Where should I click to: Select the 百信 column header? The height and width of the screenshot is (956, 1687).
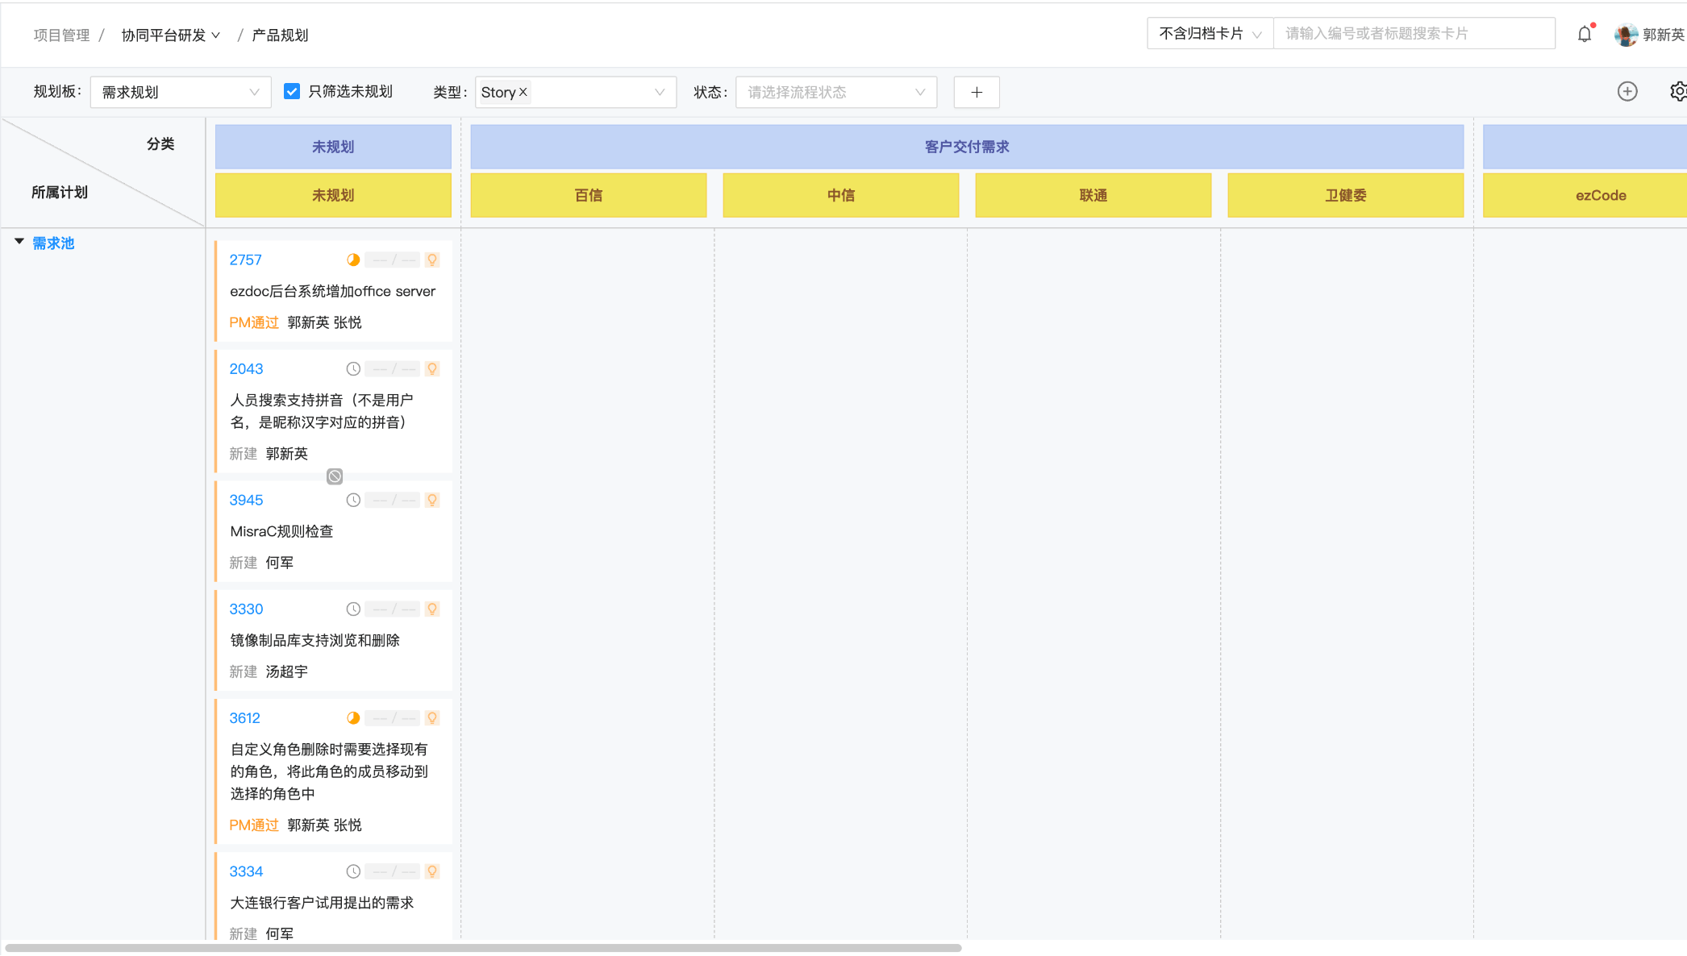[x=588, y=195]
